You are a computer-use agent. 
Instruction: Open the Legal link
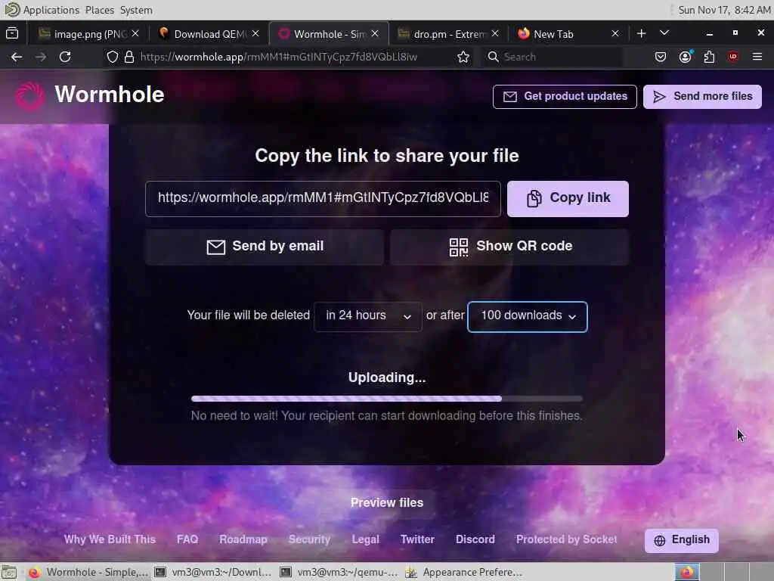click(365, 539)
